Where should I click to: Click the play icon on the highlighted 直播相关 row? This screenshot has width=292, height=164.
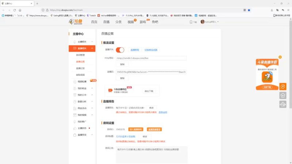point(75,48)
